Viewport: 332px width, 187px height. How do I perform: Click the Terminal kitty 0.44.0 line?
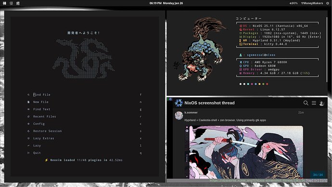[x=263, y=44]
